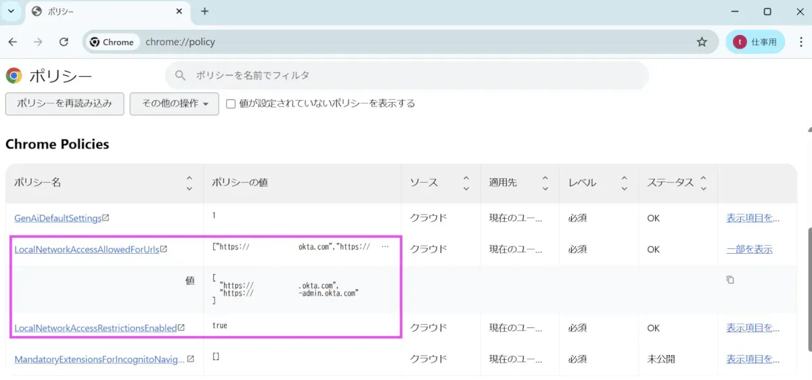This screenshot has width=812, height=380.
Task: Click the policy name filter search field
Action: pos(406,76)
